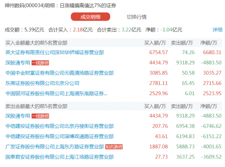This screenshot has height=167, width=225.
Task: Open 广发证券上海东方路证券营业部 link
Action: pos(54,147)
